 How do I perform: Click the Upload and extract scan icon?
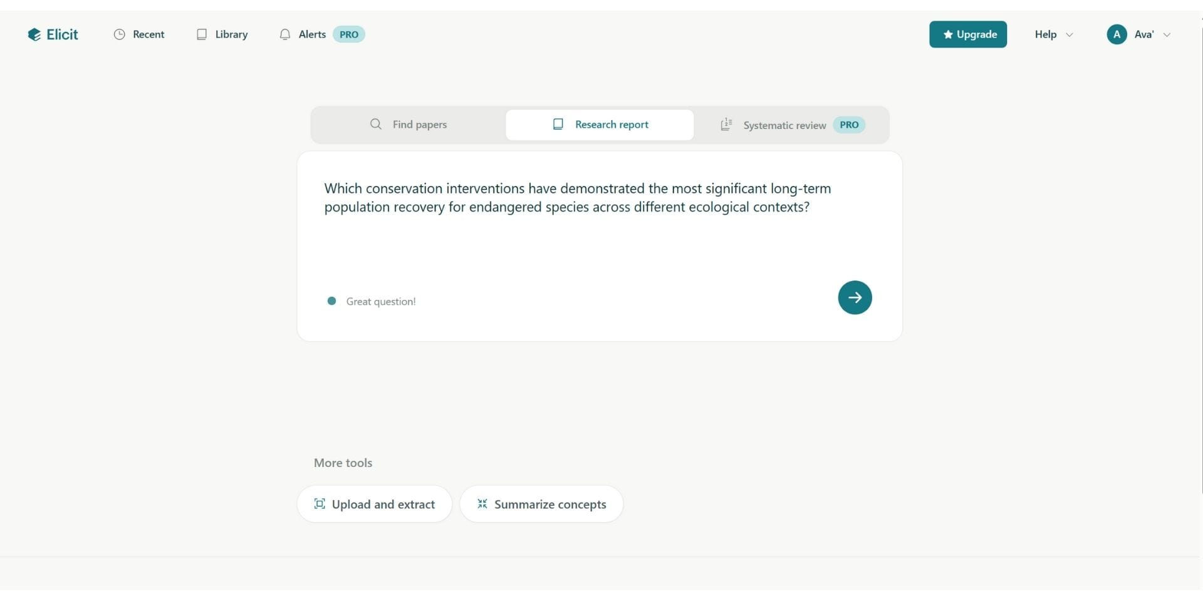click(320, 504)
